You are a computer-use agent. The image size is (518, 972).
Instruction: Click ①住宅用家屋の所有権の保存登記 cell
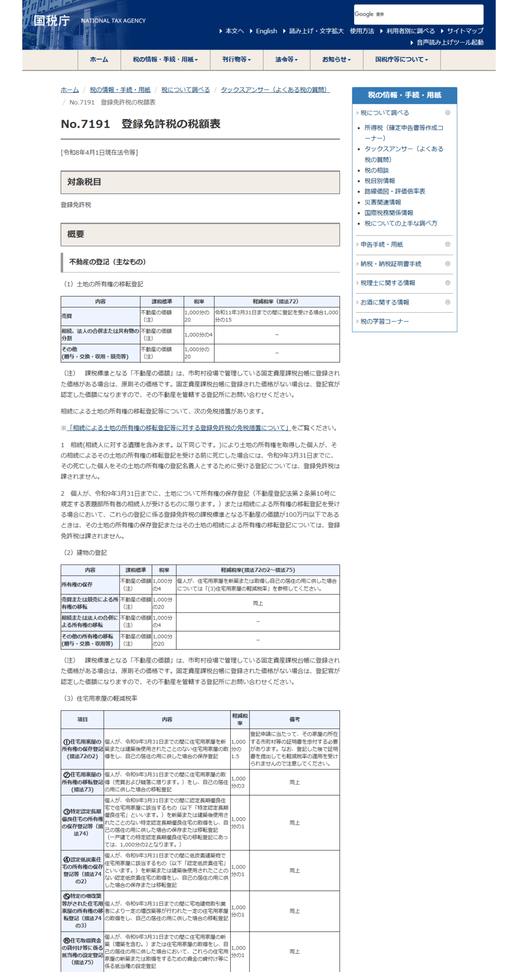click(x=82, y=749)
